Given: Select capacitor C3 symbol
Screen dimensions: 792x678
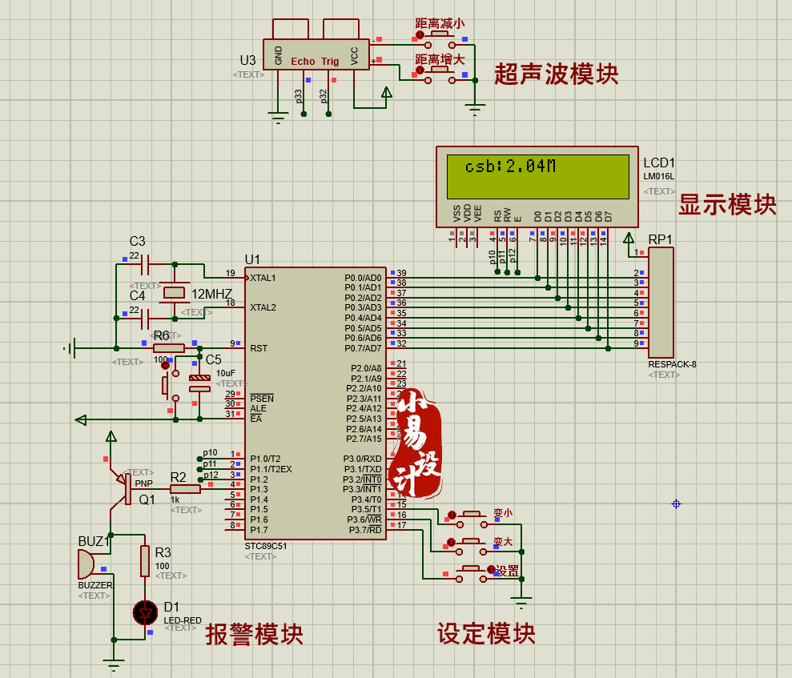Looking at the screenshot, I should (x=146, y=264).
